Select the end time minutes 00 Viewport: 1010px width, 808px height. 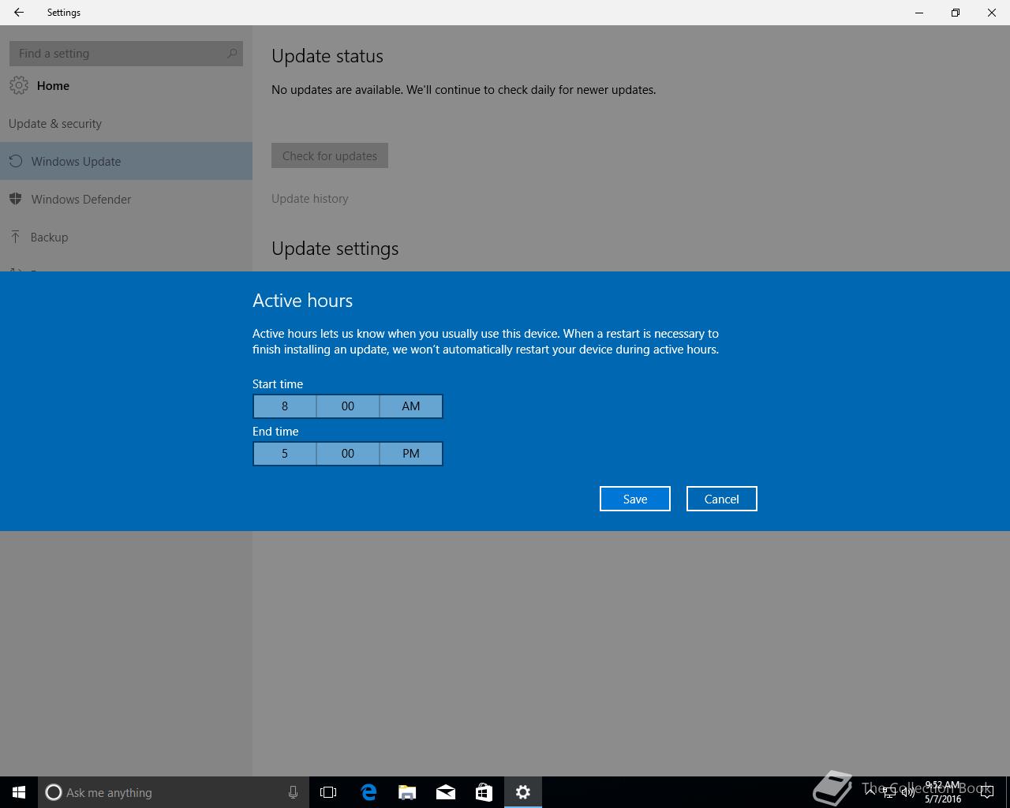tap(348, 454)
